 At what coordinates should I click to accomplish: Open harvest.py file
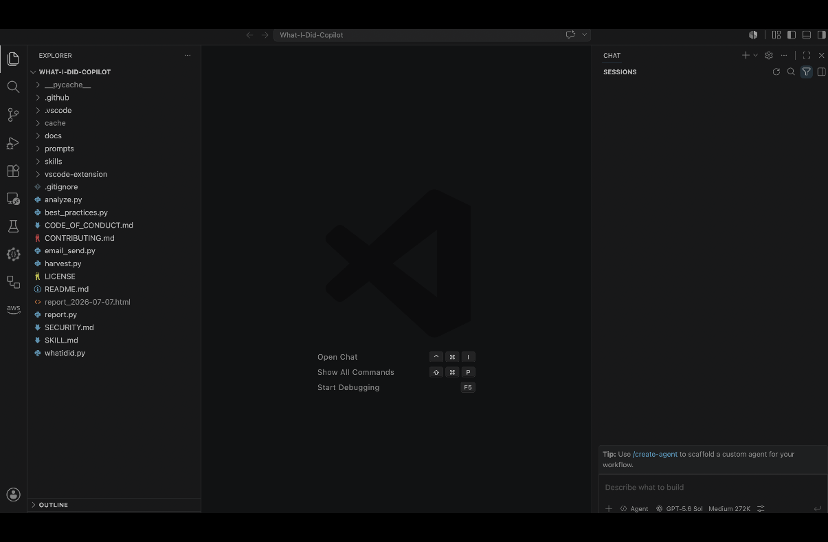click(x=114, y=263)
